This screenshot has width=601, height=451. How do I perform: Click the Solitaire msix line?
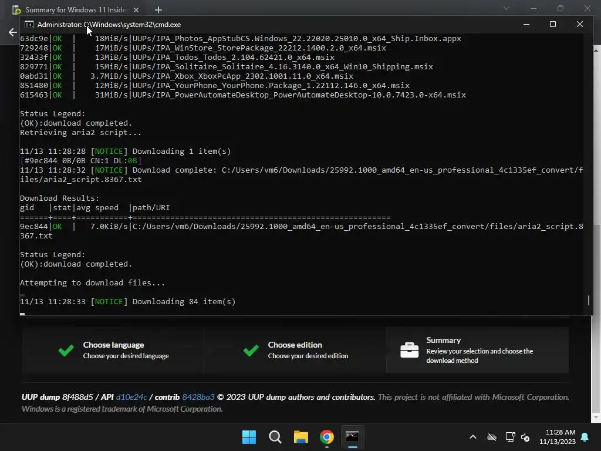(227, 67)
